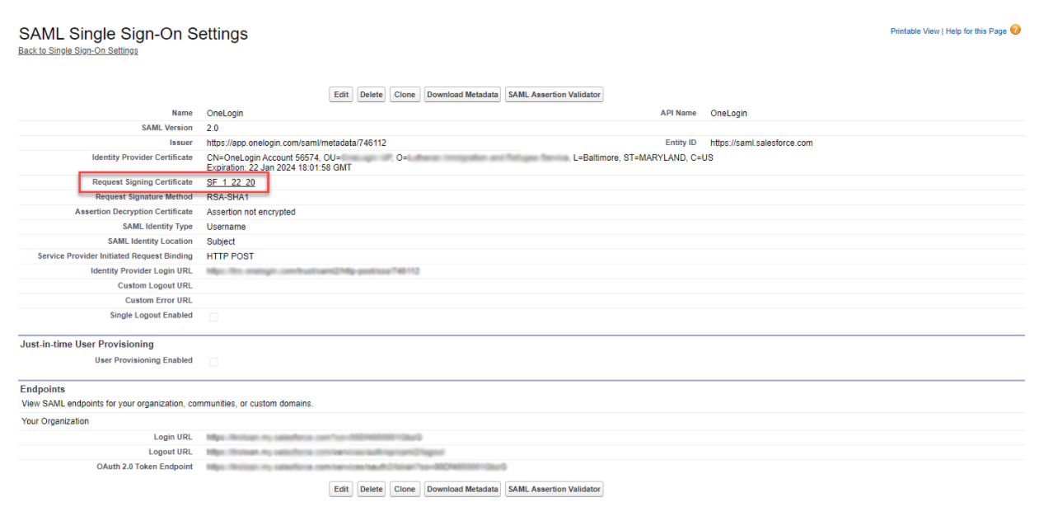Click Download Metadata above the Name row
The image size is (1039, 516).
pos(462,95)
